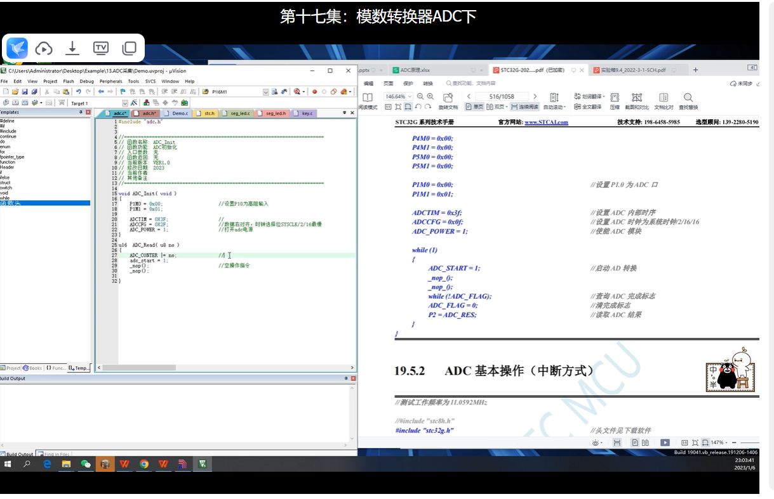Toggle Continuous Reading mode in PDF viewer
The width and height of the screenshot is (774, 499).
[524, 107]
